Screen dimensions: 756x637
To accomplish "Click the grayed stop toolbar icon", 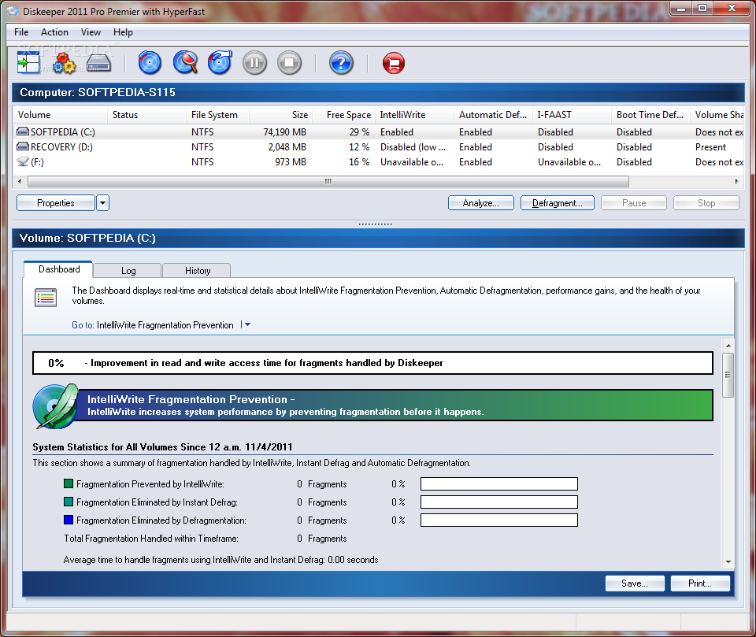I will (x=289, y=63).
